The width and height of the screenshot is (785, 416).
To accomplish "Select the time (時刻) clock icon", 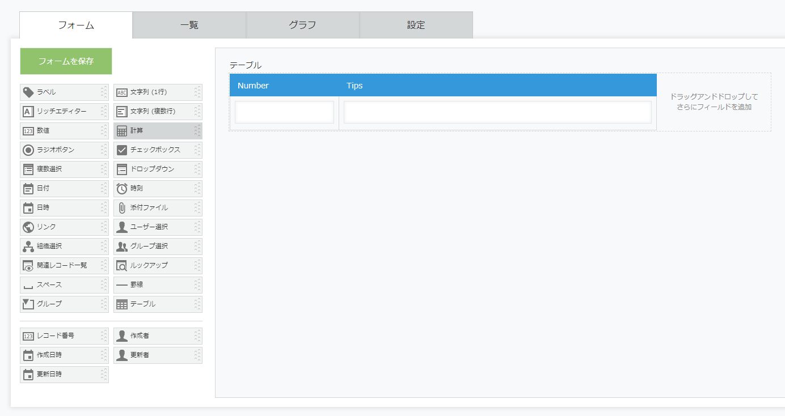I will (x=121, y=189).
